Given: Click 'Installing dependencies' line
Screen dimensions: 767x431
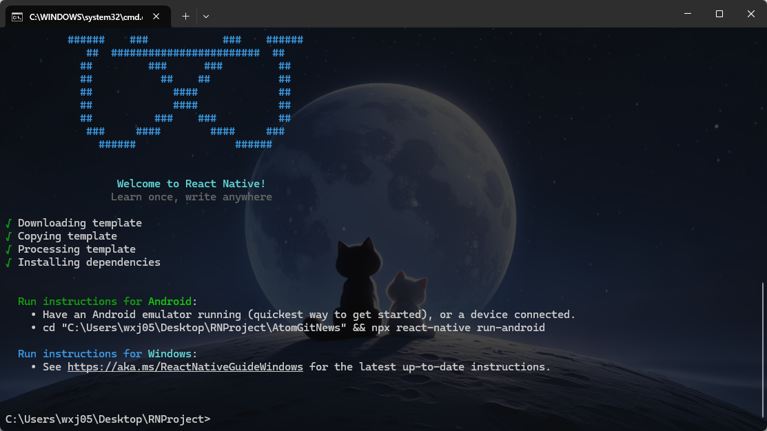Looking at the screenshot, I should [x=89, y=262].
